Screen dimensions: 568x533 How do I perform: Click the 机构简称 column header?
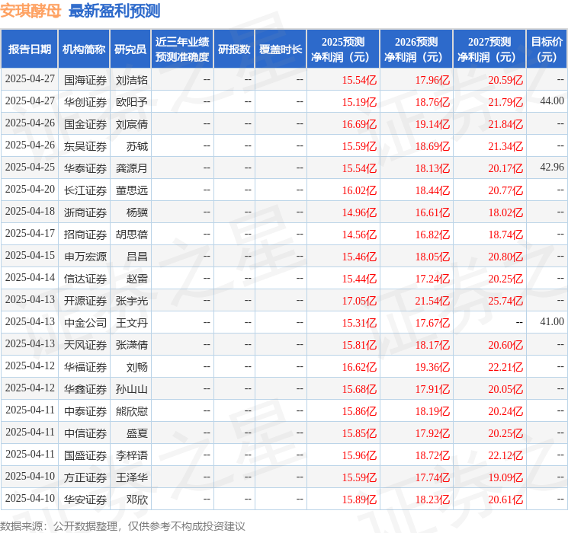click(84, 49)
